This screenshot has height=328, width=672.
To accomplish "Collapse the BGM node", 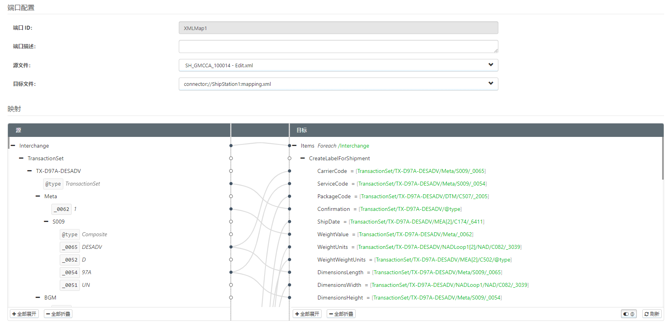I will [38, 298].
